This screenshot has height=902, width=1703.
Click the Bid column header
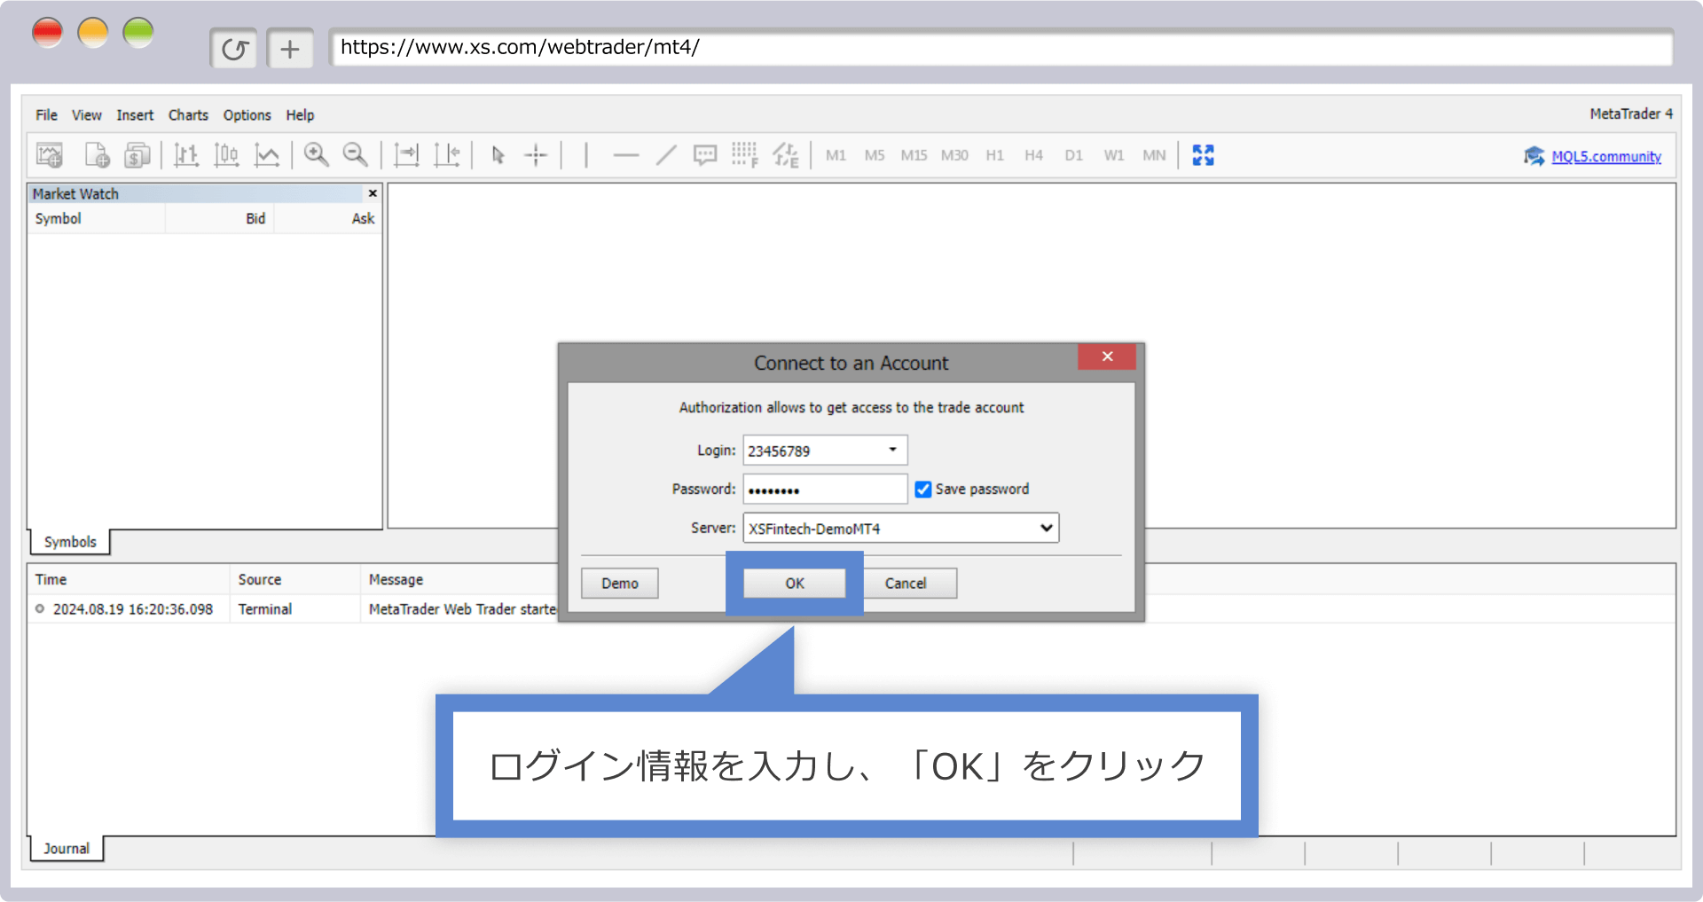[x=220, y=219]
